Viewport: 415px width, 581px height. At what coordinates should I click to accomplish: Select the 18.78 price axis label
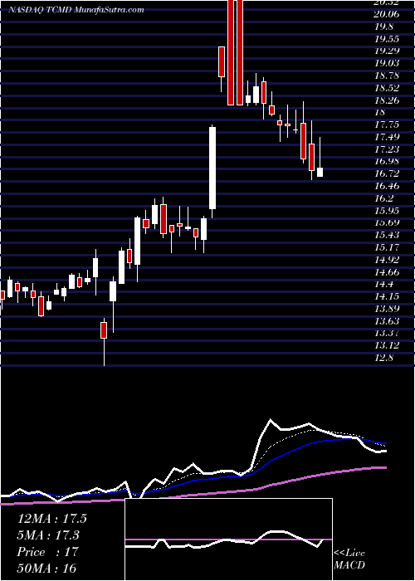386,76
